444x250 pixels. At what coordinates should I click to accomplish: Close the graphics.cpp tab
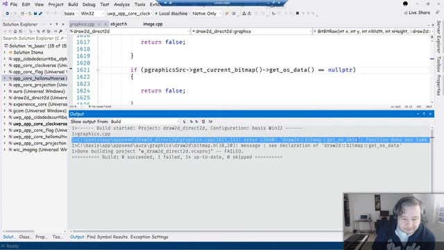[x=105, y=24]
